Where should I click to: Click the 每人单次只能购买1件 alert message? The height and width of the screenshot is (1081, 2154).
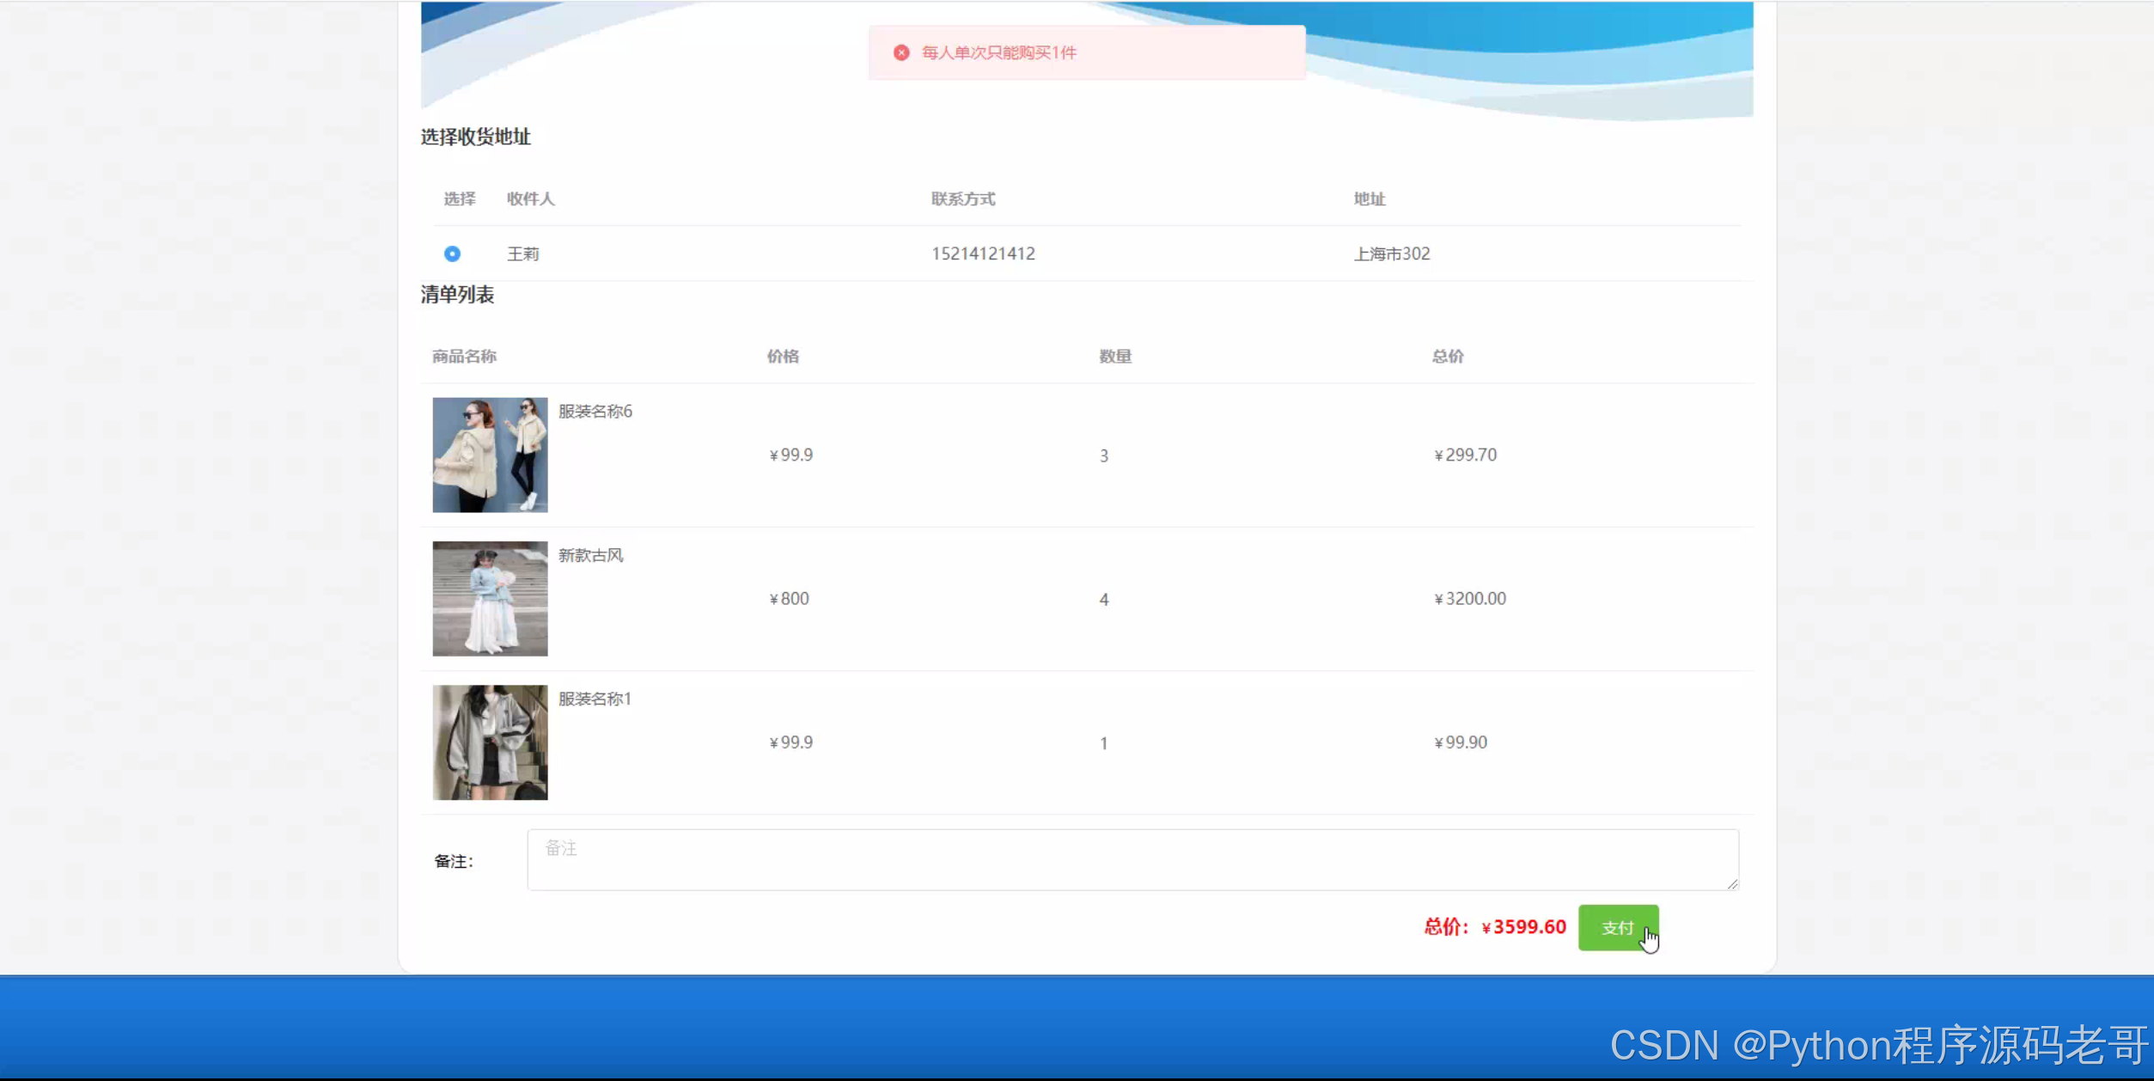point(998,52)
